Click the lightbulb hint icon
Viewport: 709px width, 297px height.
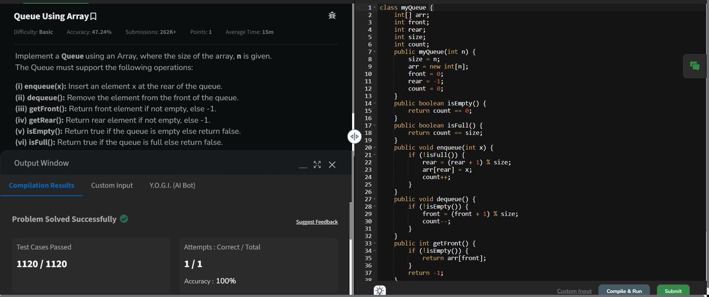(x=379, y=291)
